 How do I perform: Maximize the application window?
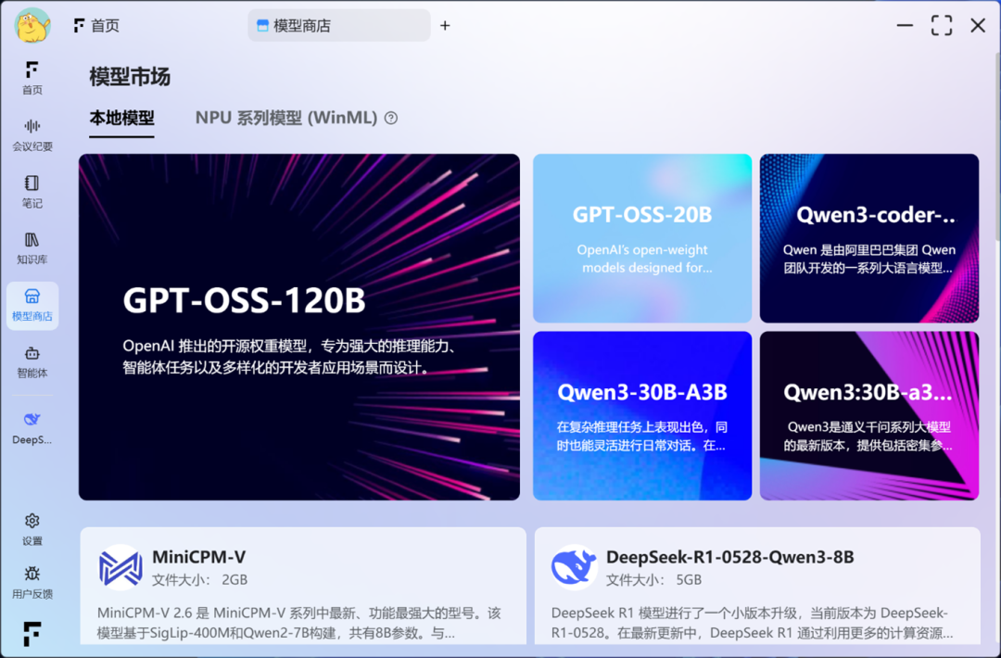tap(941, 26)
